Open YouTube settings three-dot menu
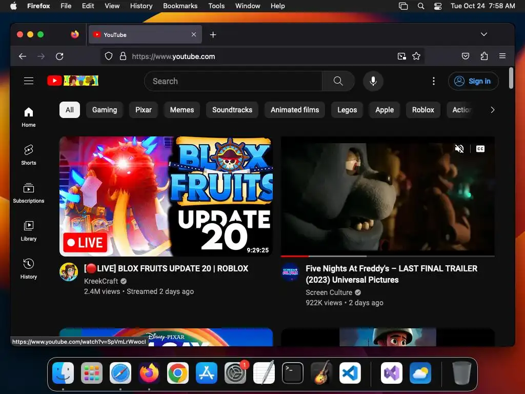525x394 pixels. (x=434, y=81)
